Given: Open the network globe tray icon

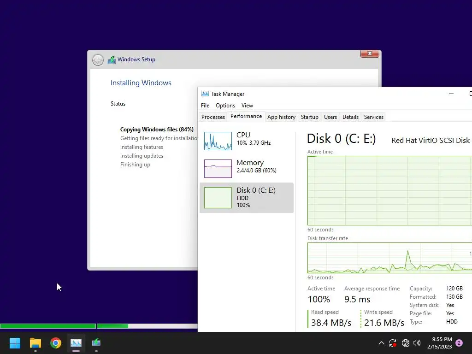Looking at the screenshot, I should tap(406, 343).
